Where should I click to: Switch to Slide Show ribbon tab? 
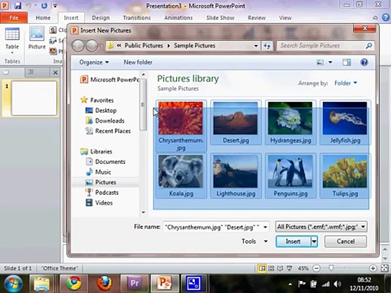[x=220, y=17]
